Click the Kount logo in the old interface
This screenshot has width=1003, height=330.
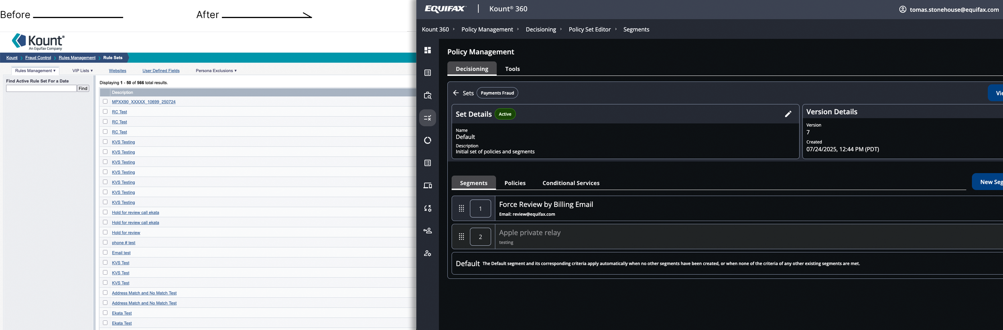[38, 42]
